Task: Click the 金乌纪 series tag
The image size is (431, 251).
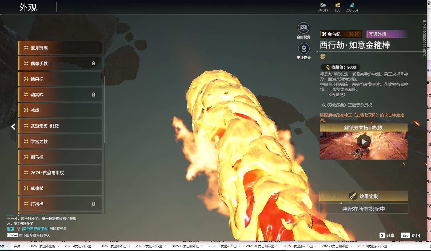Action: (341, 34)
